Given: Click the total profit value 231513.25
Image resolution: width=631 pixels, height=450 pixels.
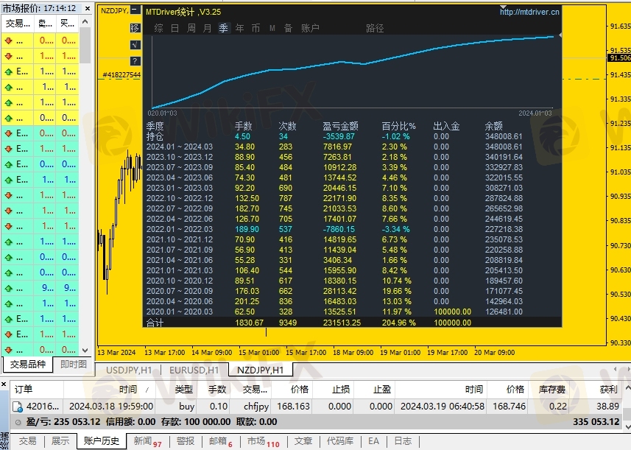Looking at the screenshot, I should coord(342,323).
